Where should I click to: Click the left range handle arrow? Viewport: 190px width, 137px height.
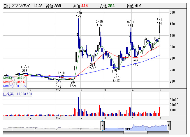coord(103,125)
